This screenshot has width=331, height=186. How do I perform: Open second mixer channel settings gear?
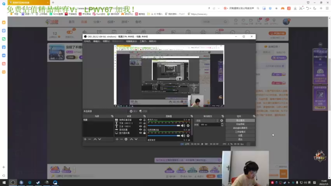pyautogui.click(x=188, y=136)
